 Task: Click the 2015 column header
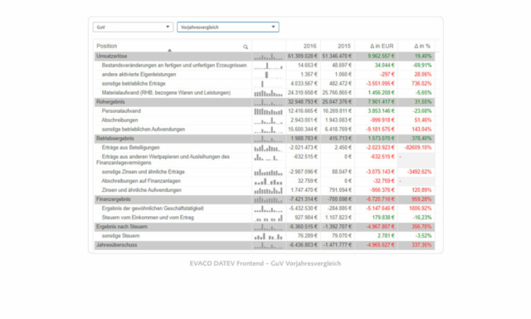(x=344, y=46)
